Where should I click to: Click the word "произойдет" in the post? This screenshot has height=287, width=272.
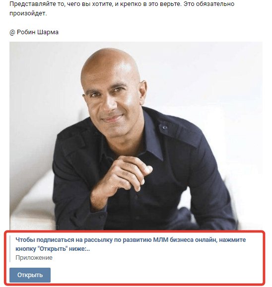pyautogui.click(x=28, y=13)
